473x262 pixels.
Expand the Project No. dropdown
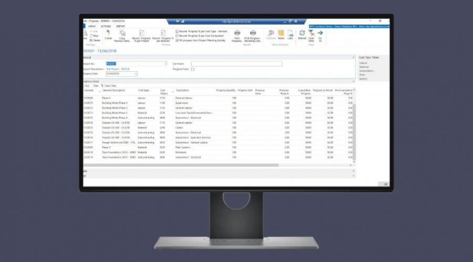[165, 64]
